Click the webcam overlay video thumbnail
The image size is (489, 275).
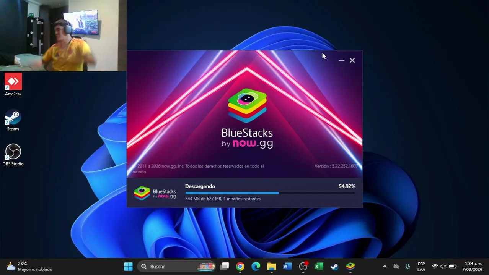pyautogui.click(x=63, y=36)
